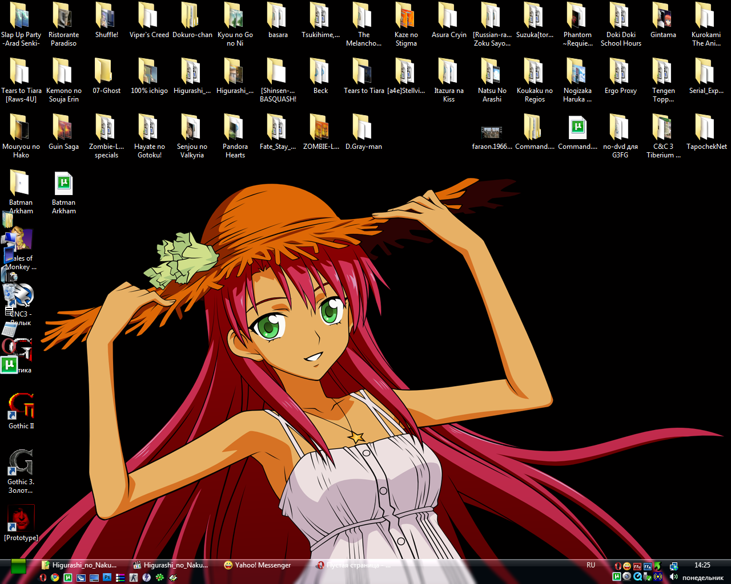Select the Beck folder

click(320, 76)
